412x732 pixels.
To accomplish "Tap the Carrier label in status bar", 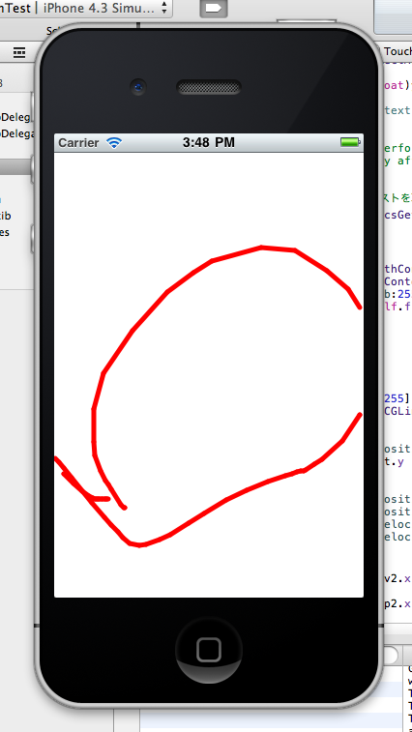I will tap(78, 143).
